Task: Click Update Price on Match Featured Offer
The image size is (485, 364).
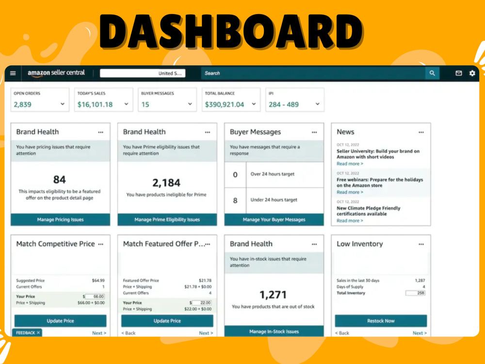Action: 167,321
